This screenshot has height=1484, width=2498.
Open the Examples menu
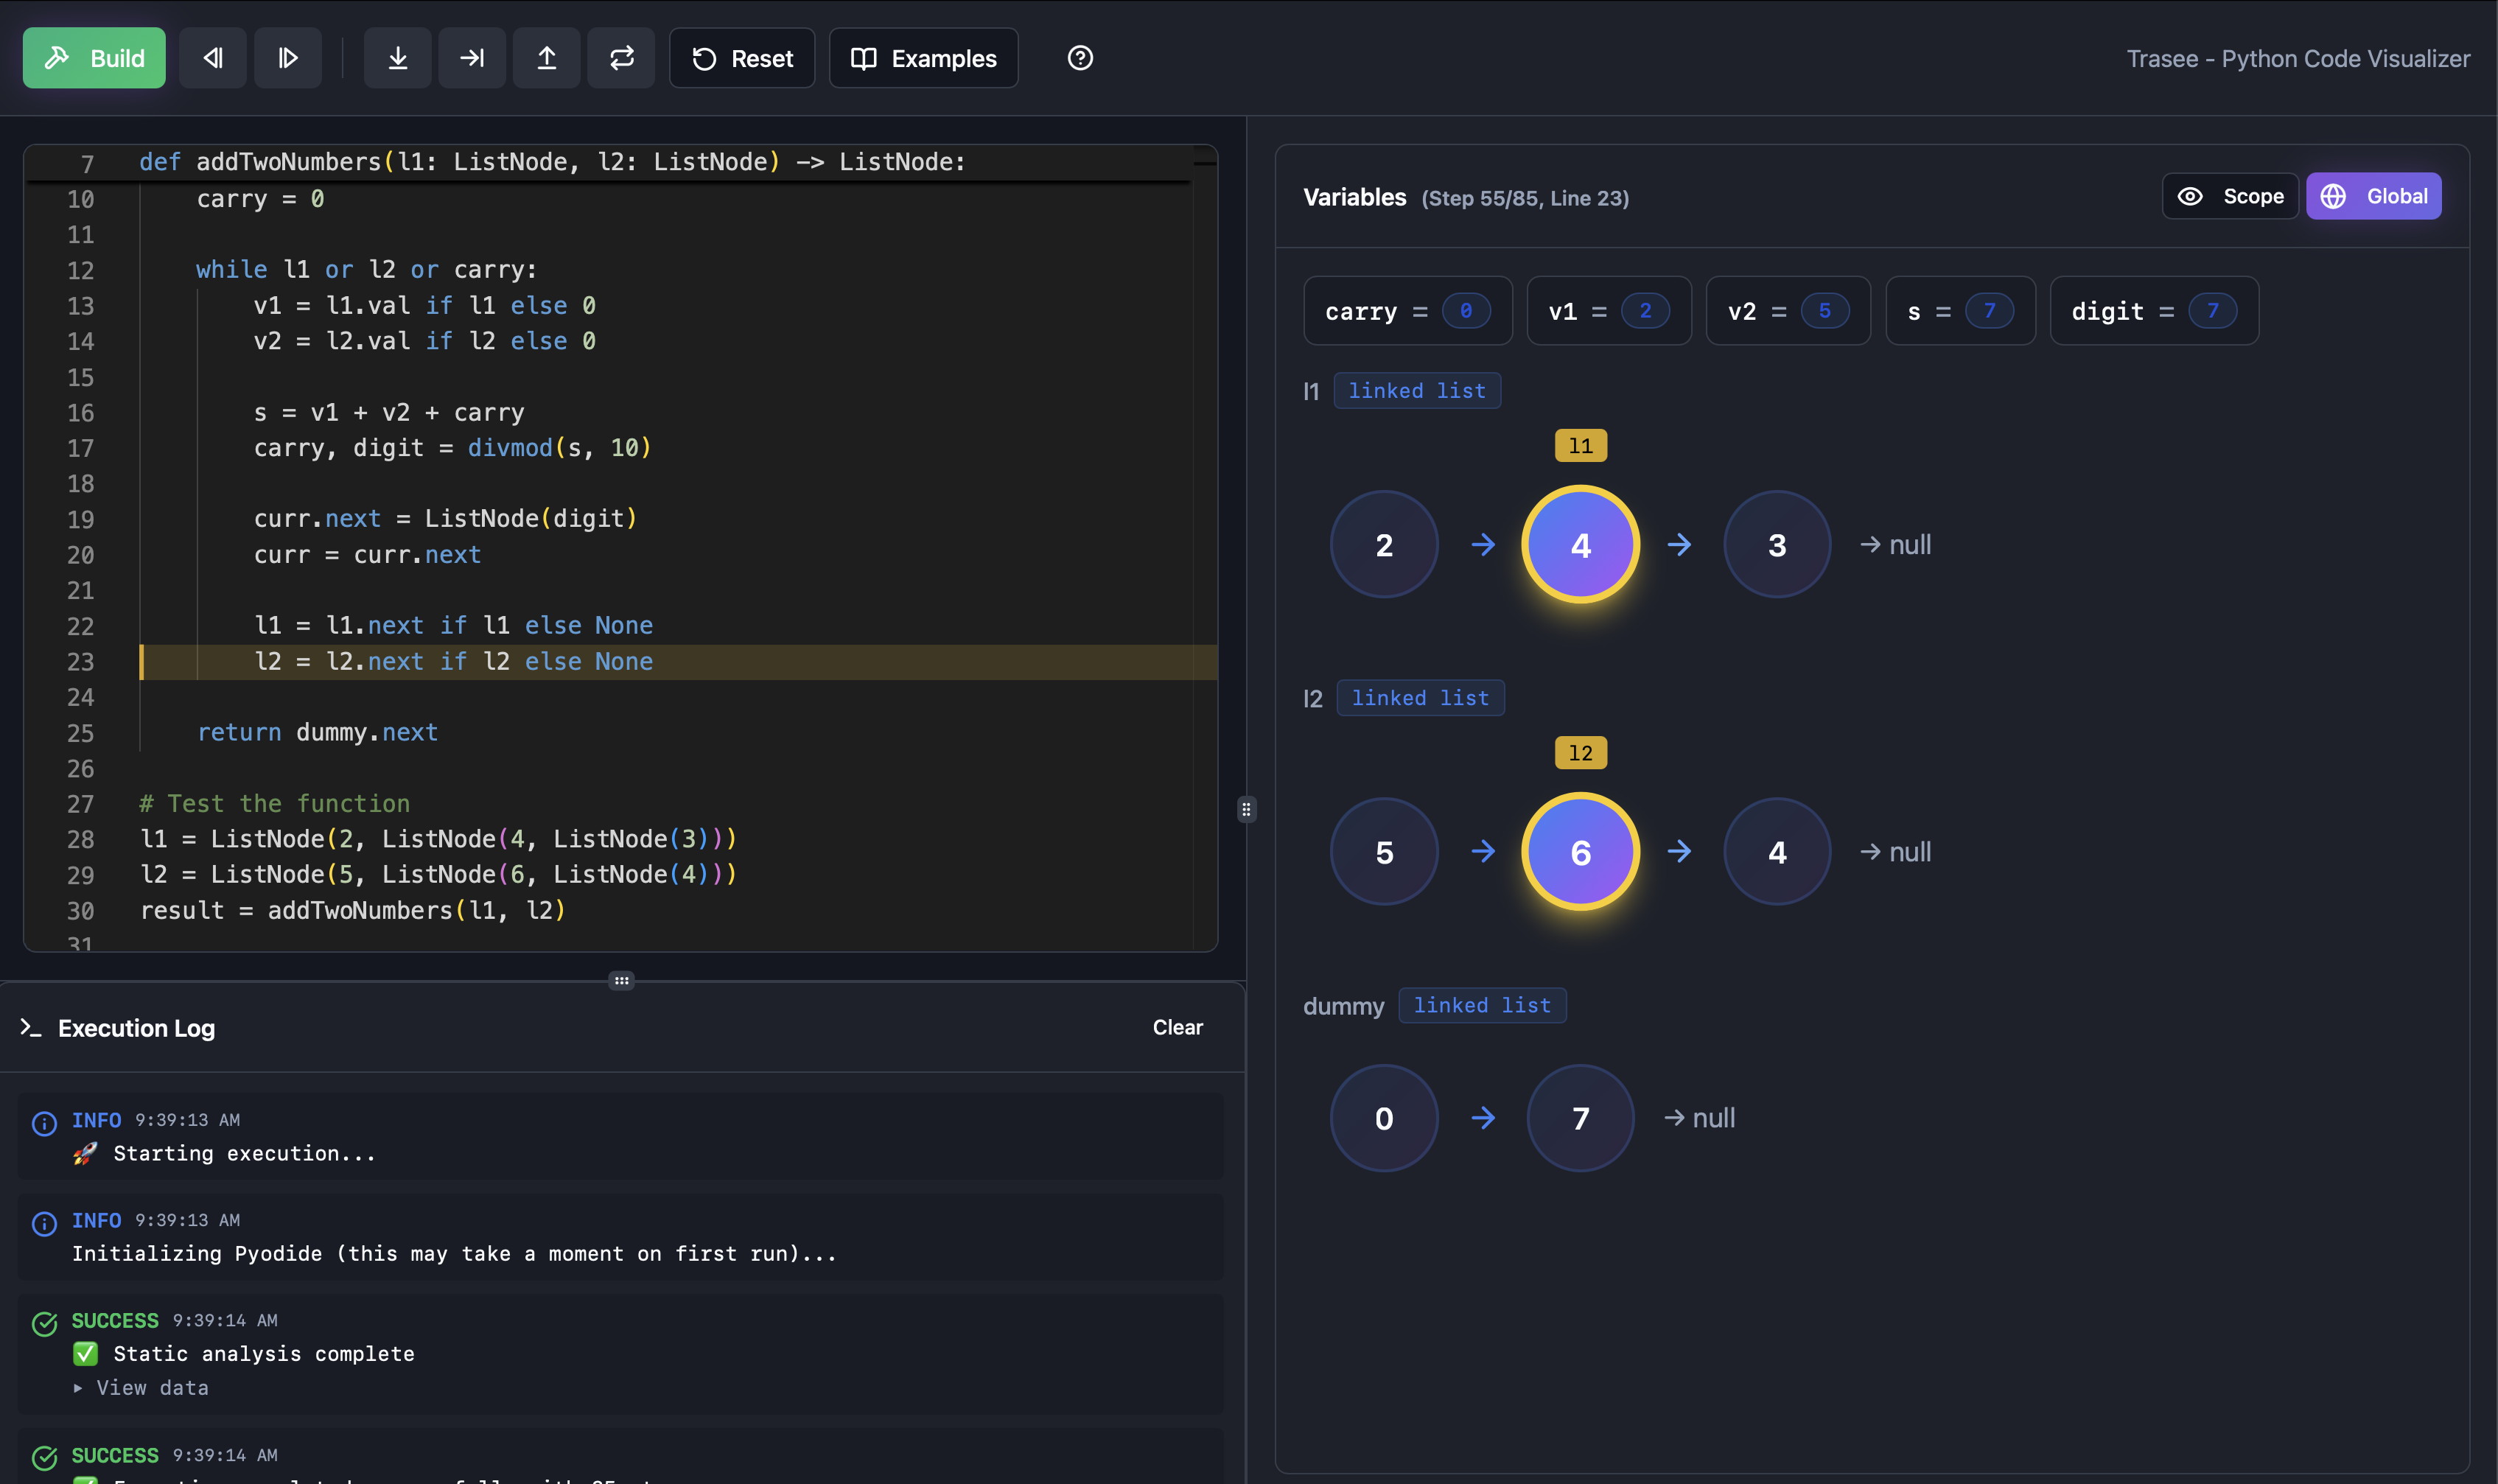[923, 58]
